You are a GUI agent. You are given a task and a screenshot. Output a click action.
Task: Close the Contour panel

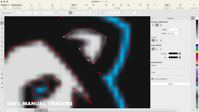tap(152, 18)
